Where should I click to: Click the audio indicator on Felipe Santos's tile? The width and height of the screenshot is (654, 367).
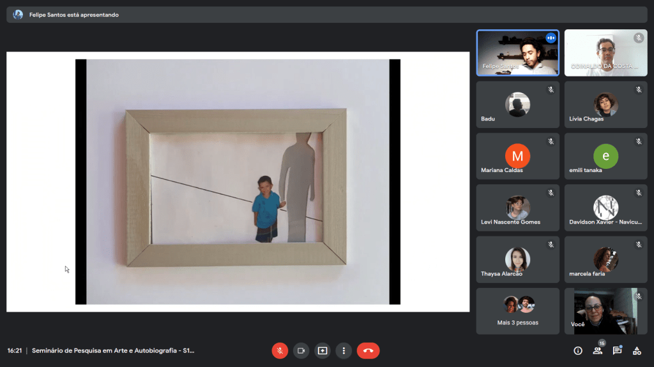click(x=551, y=38)
